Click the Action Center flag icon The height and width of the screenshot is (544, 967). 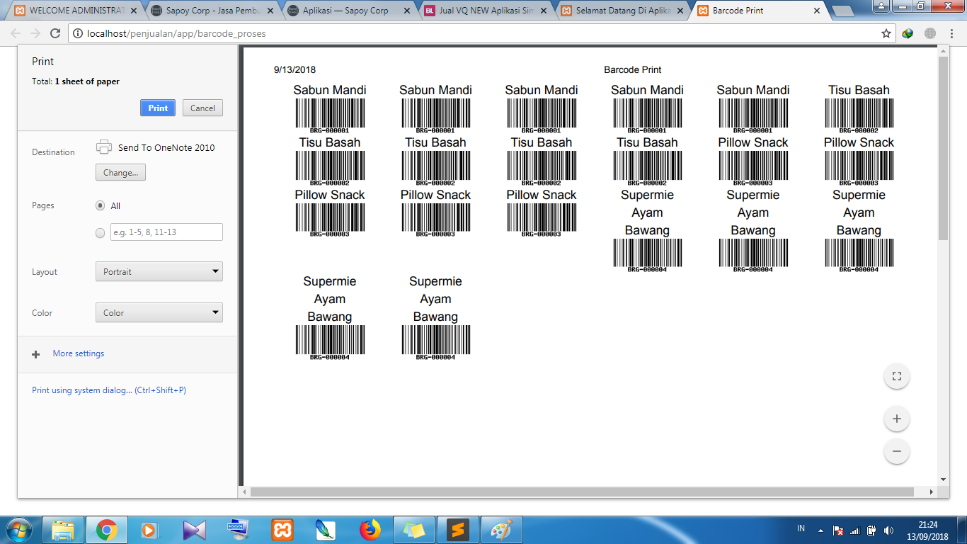tap(837, 530)
